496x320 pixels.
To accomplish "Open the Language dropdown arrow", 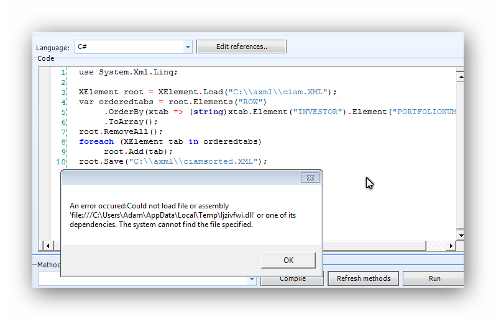I will coord(188,47).
